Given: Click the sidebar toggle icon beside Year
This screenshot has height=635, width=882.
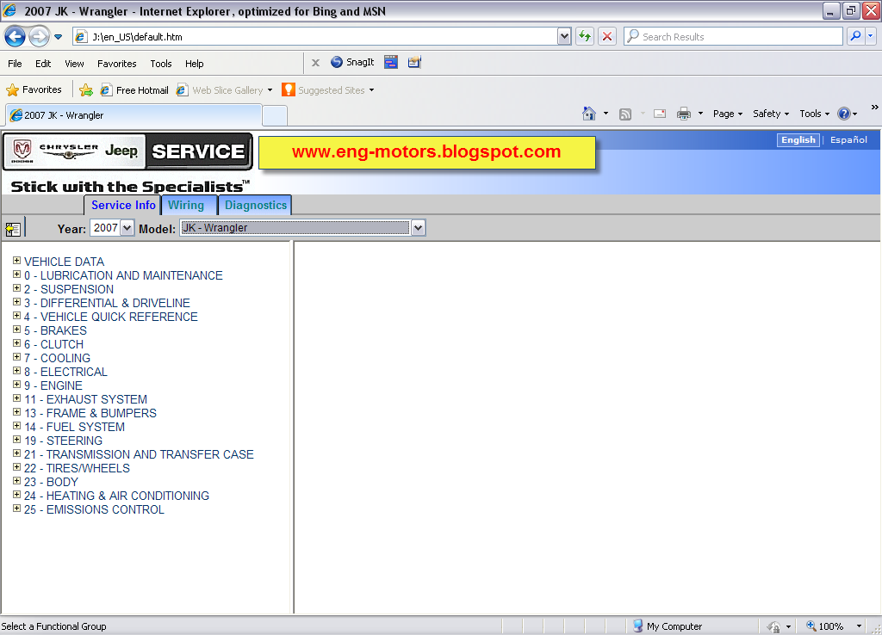Looking at the screenshot, I should (13, 229).
